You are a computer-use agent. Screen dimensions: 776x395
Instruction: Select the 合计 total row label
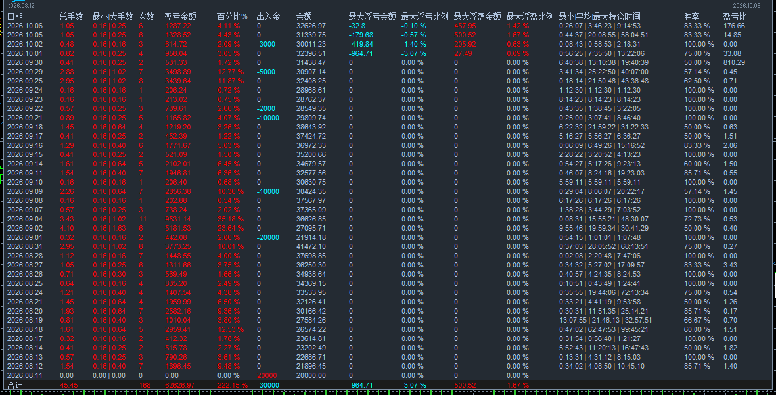15,386
